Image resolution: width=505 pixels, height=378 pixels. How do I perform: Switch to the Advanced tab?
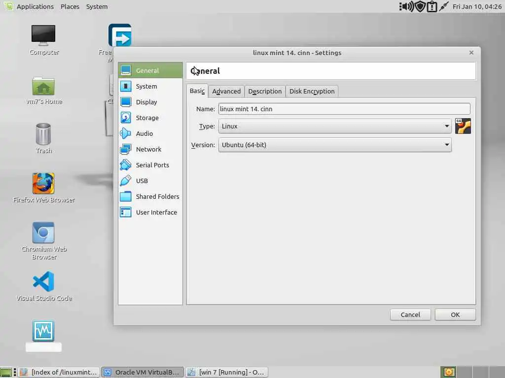coord(226,91)
